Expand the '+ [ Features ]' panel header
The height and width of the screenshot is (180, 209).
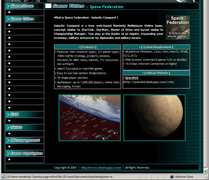point(87,47)
